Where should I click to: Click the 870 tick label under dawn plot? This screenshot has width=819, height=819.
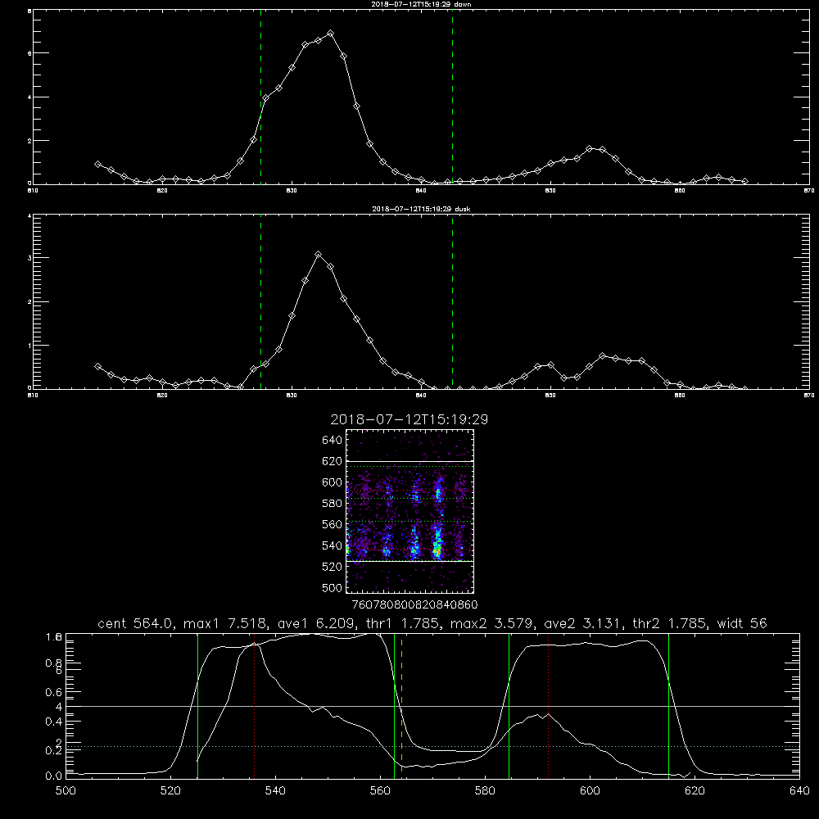tap(809, 191)
